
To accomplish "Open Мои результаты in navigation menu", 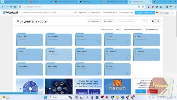I will point(126,12).
